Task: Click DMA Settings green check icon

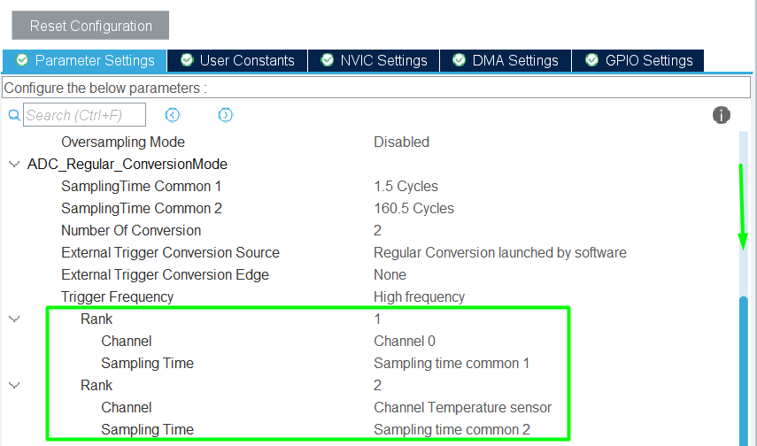Action: click(x=459, y=60)
